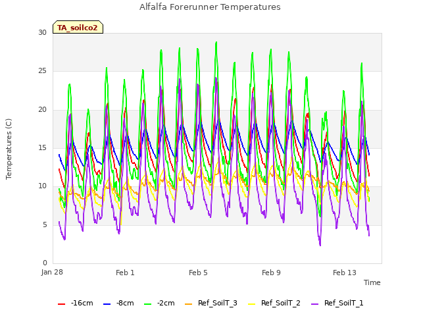The image size is (421, 316).
Task: Click the Feb 5 x-axis tick label
Action: coord(198,273)
